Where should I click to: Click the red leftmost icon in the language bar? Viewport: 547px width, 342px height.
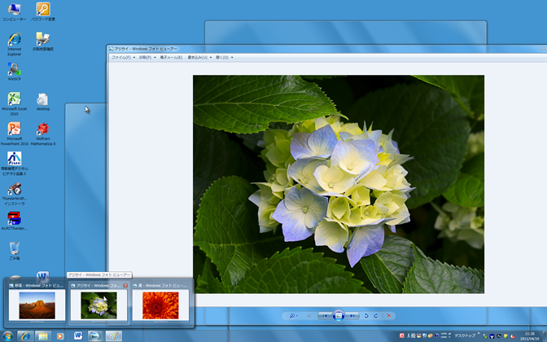(402, 335)
